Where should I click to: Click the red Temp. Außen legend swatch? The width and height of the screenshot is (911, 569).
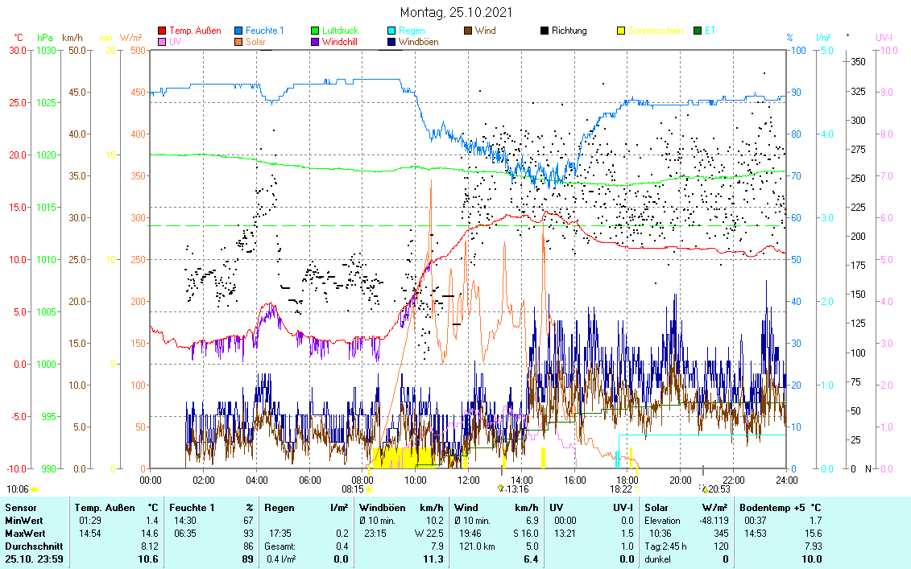(x=162, y=31)
